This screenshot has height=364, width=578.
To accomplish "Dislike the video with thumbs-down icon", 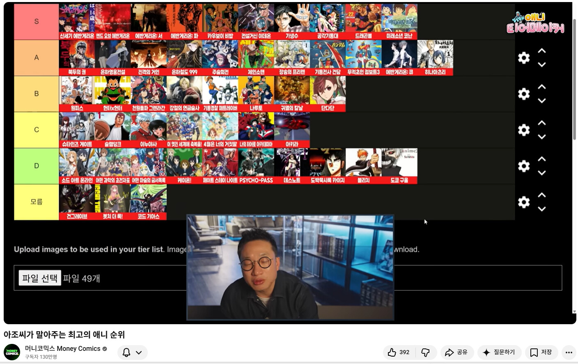I will pyautogui.click(x=425, y=353).
